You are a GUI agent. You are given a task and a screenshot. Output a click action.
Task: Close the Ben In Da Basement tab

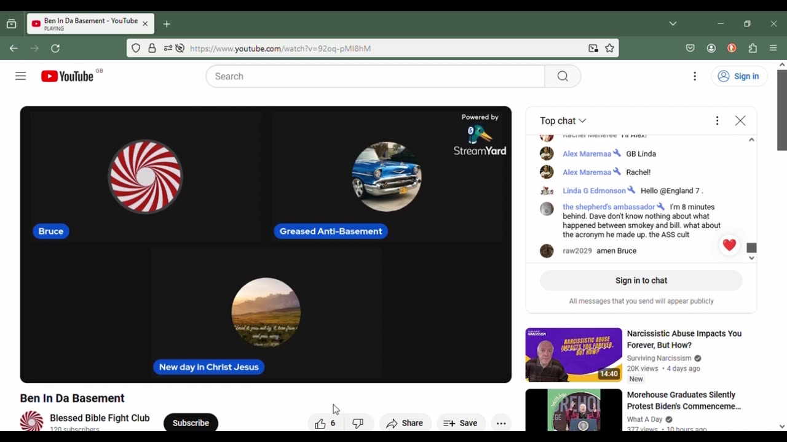pos(145,24)
